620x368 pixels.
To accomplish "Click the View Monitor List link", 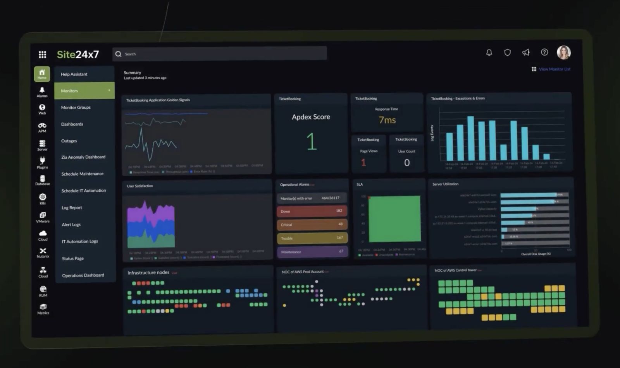I will pos(555,69).
